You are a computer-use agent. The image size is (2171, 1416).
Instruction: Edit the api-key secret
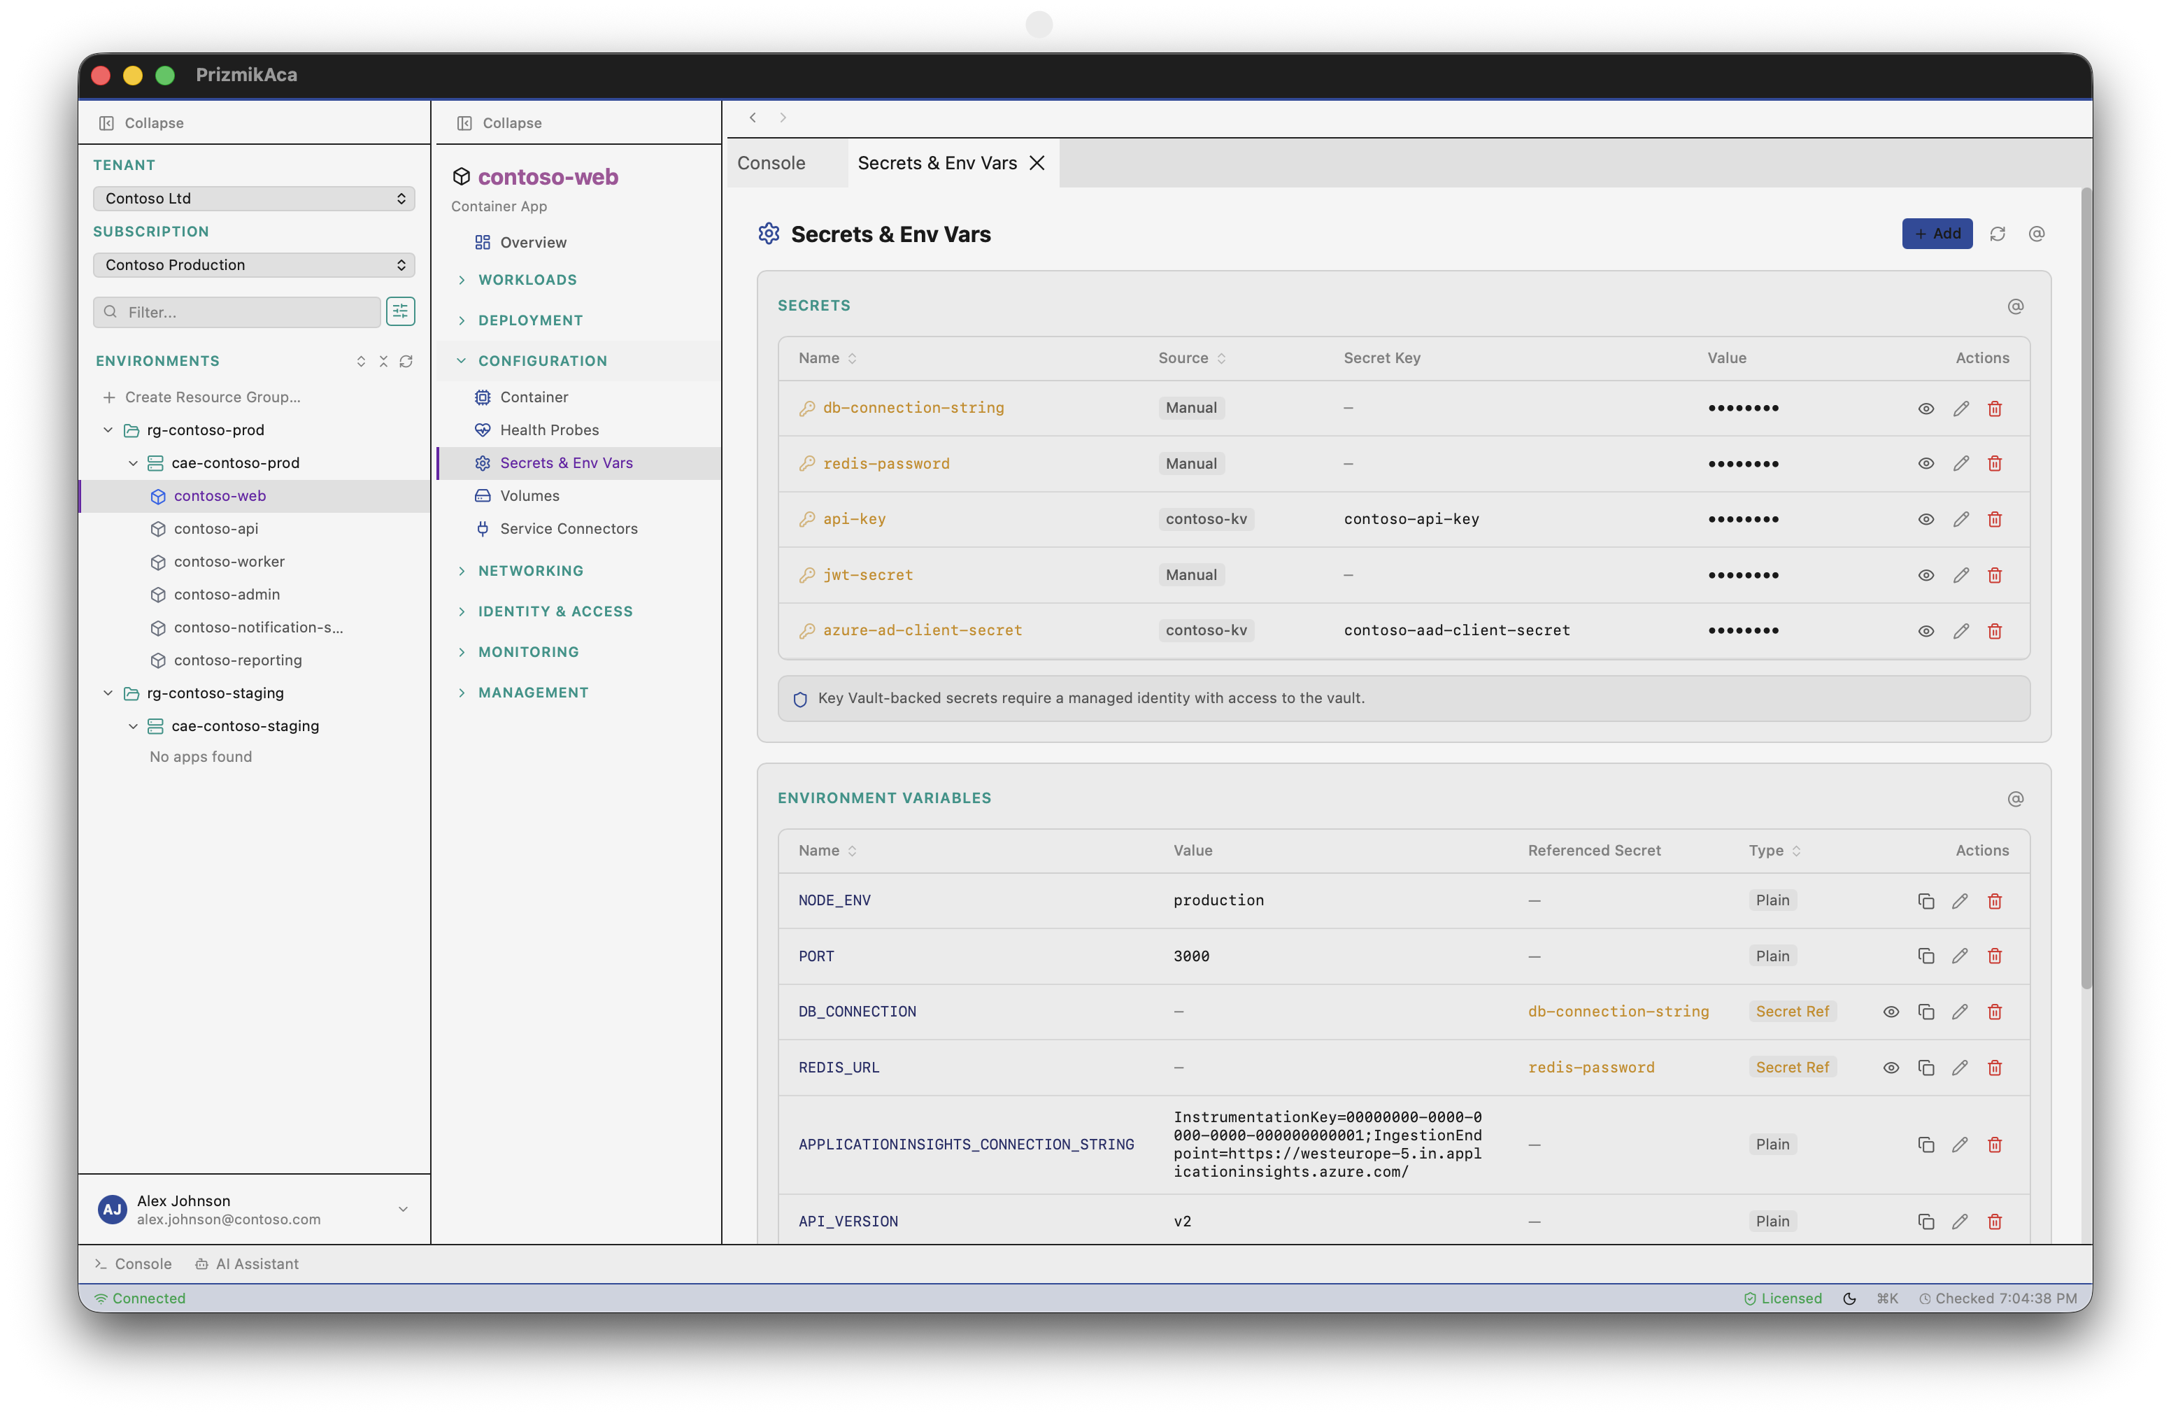pyautogui.click(x=1961, y=519)
